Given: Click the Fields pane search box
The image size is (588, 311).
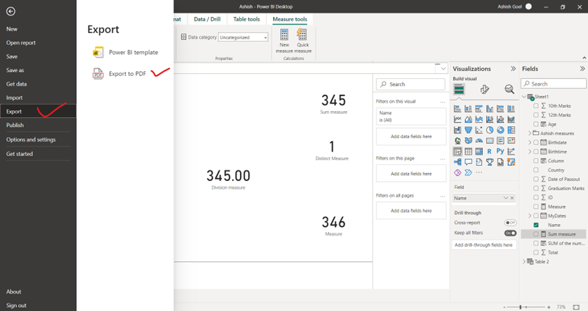Looking at the screenshot, I should tap(557, 84).
